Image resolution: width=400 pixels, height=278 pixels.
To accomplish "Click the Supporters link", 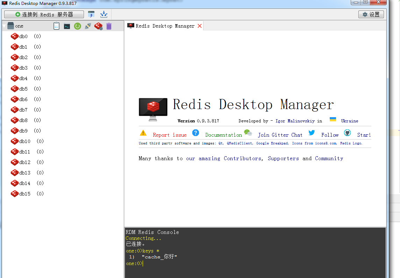I will 283,159.
